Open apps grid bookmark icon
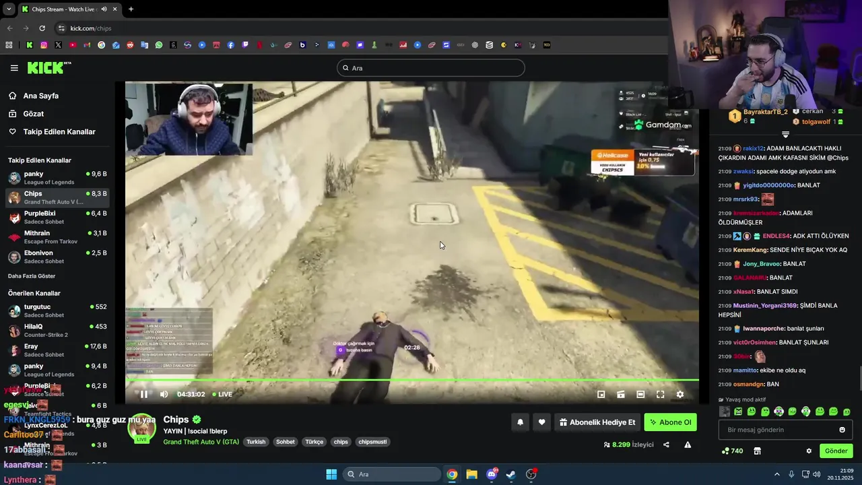 (9, 45)
